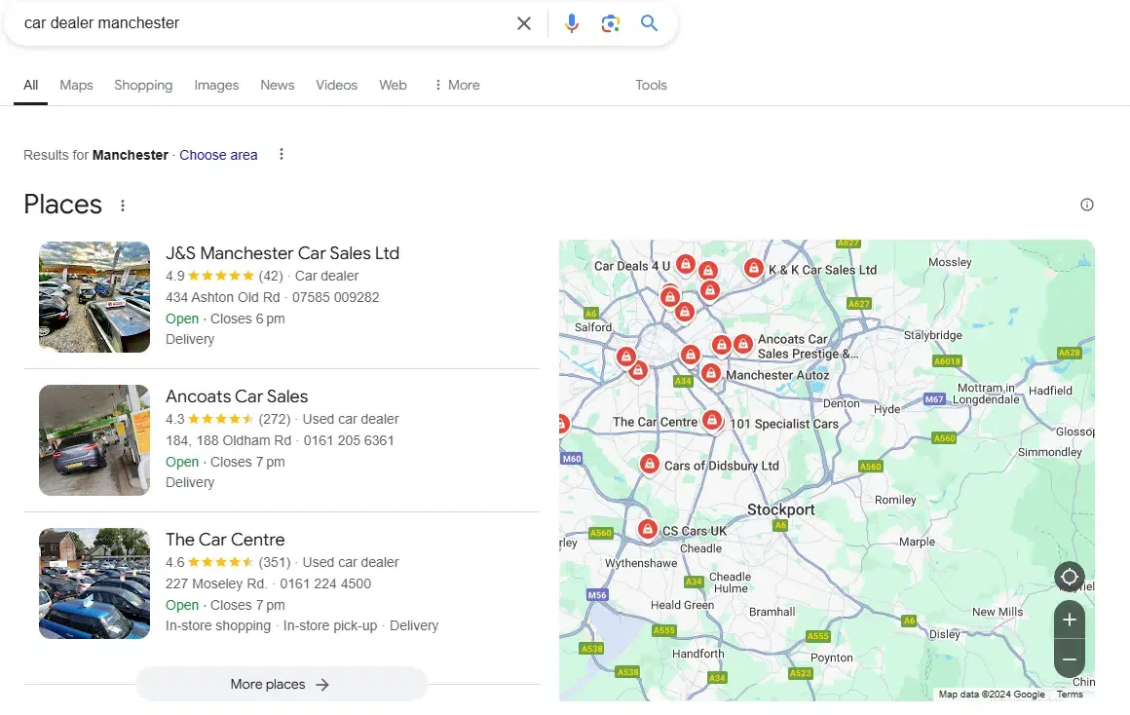This screenshot has height=715, width=1130.
Task: Open Google Lens image search
Action: tap(611, 23)
